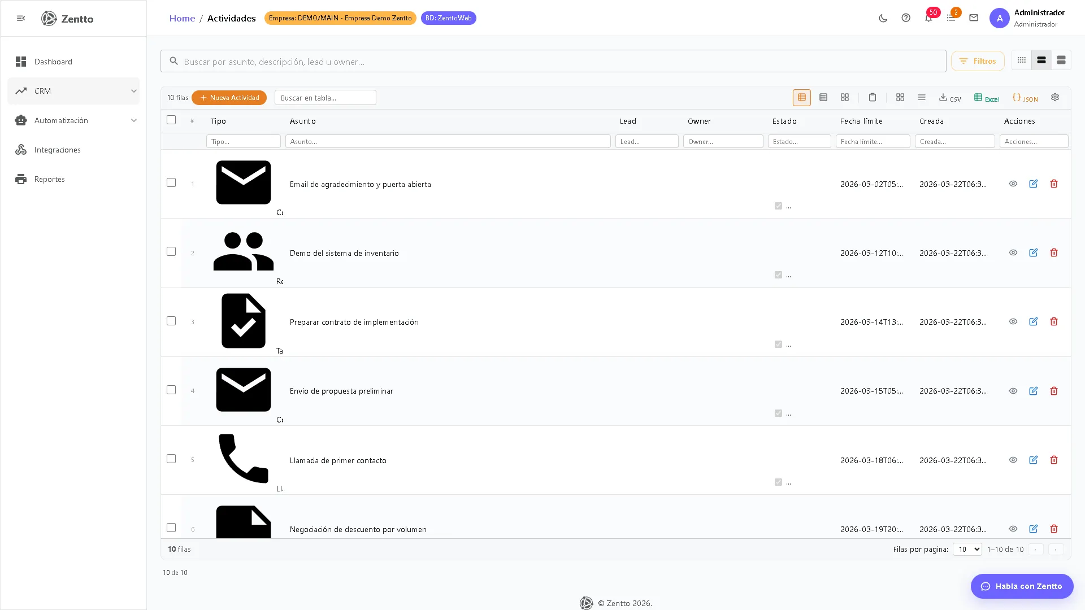
Task: Edit the 'Demo del sistema de inventario' activity
Action: pos(1034,252)
